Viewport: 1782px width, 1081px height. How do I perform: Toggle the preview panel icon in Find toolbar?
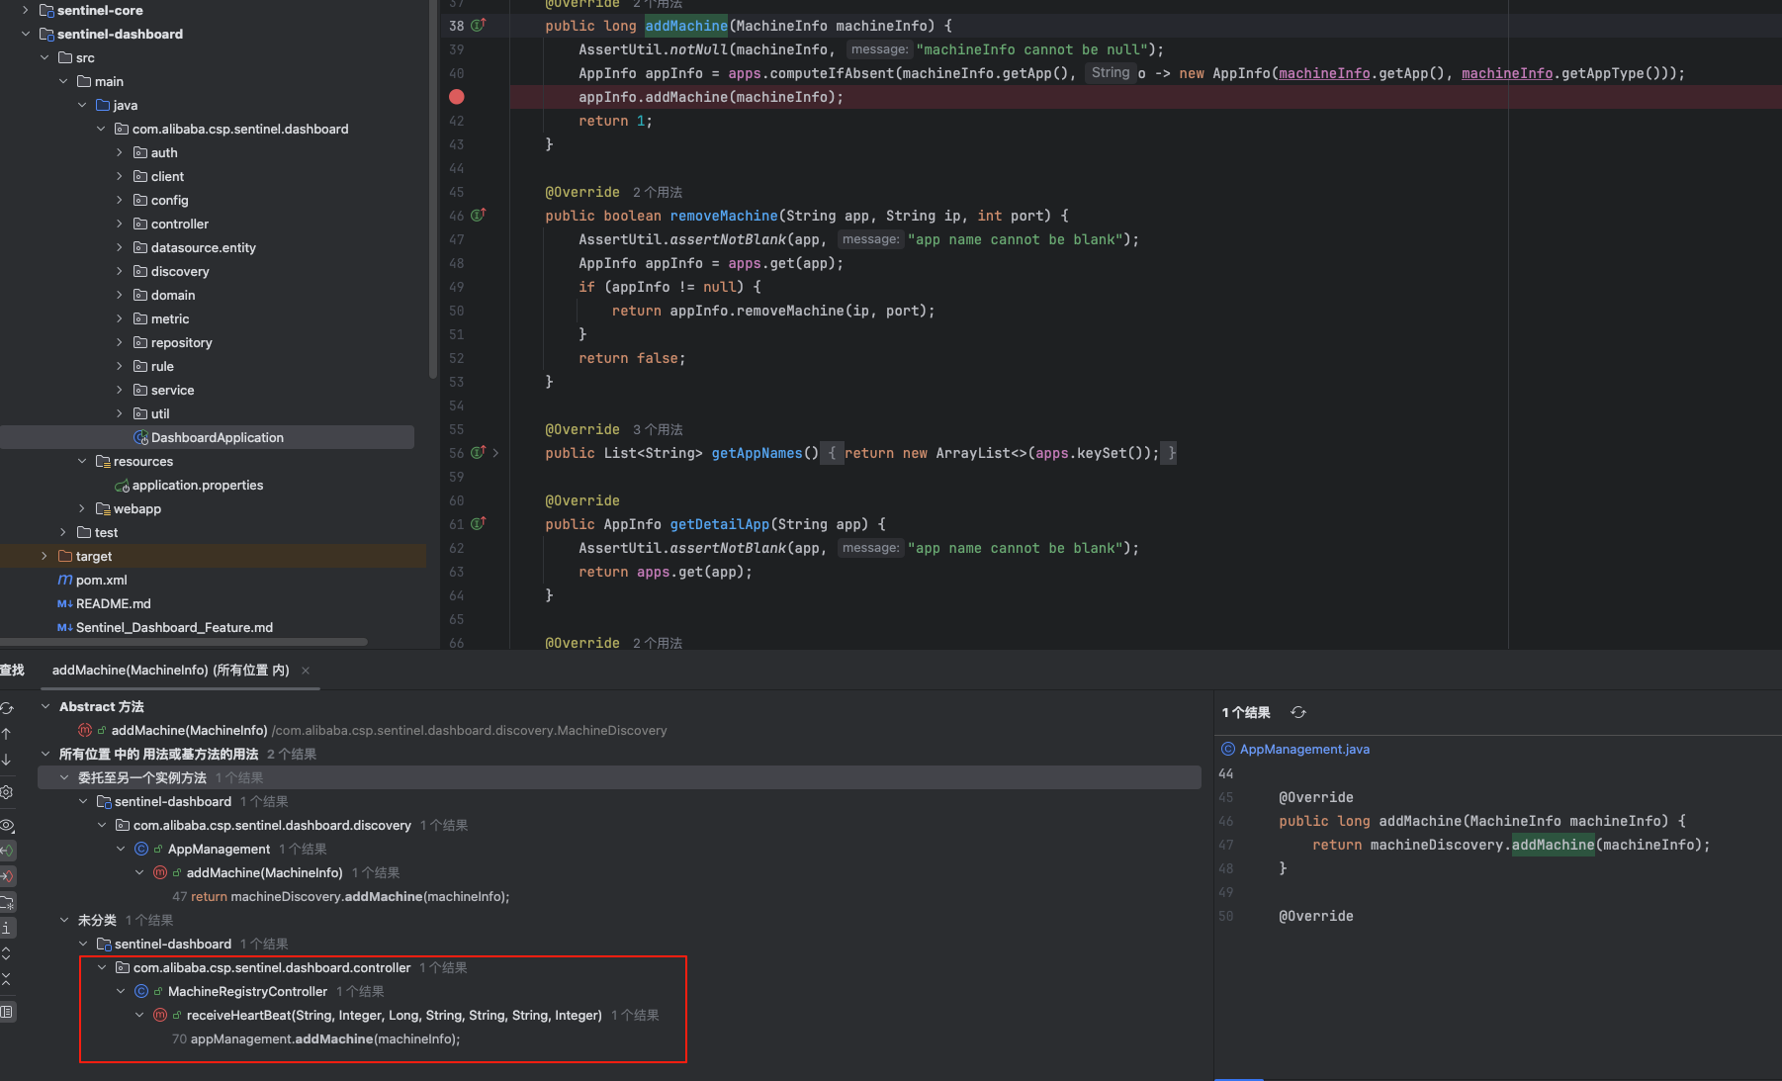[x=7, y=1012]
